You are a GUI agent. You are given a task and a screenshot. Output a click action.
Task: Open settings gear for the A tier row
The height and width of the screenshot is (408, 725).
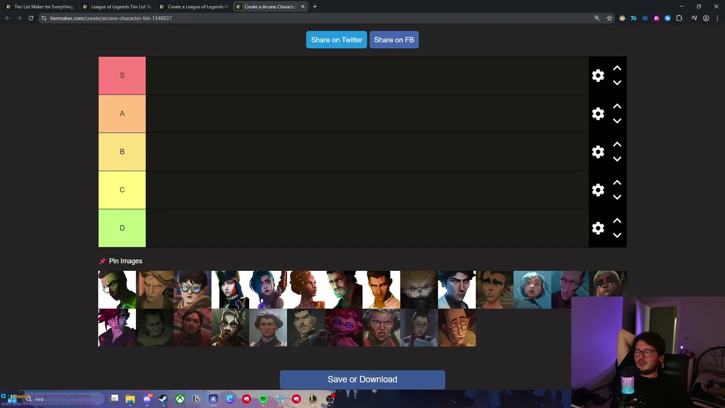pos(598,113)
